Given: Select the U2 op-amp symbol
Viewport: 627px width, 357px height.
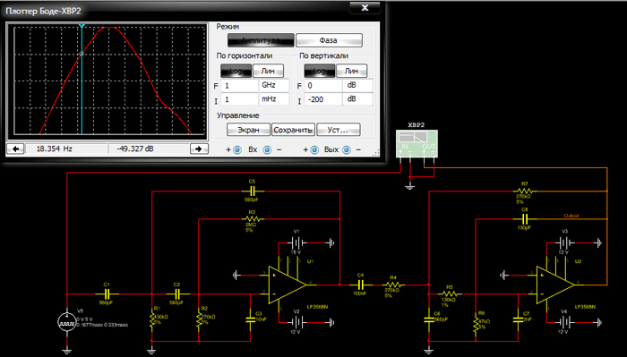Looking at the screenshot, I should 556,285.
